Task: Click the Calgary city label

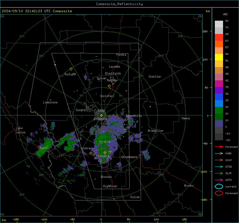Action: 104,156
